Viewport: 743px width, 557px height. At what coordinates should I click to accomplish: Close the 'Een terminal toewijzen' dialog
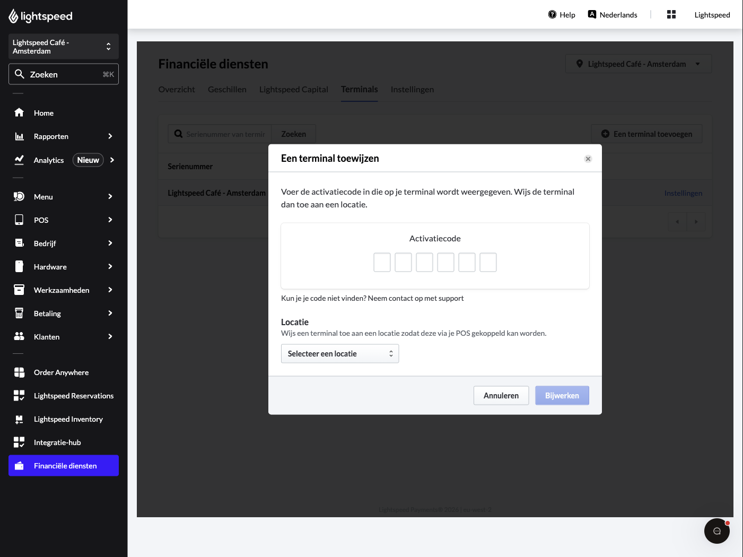pyautogui.click(x=588, y=159)
